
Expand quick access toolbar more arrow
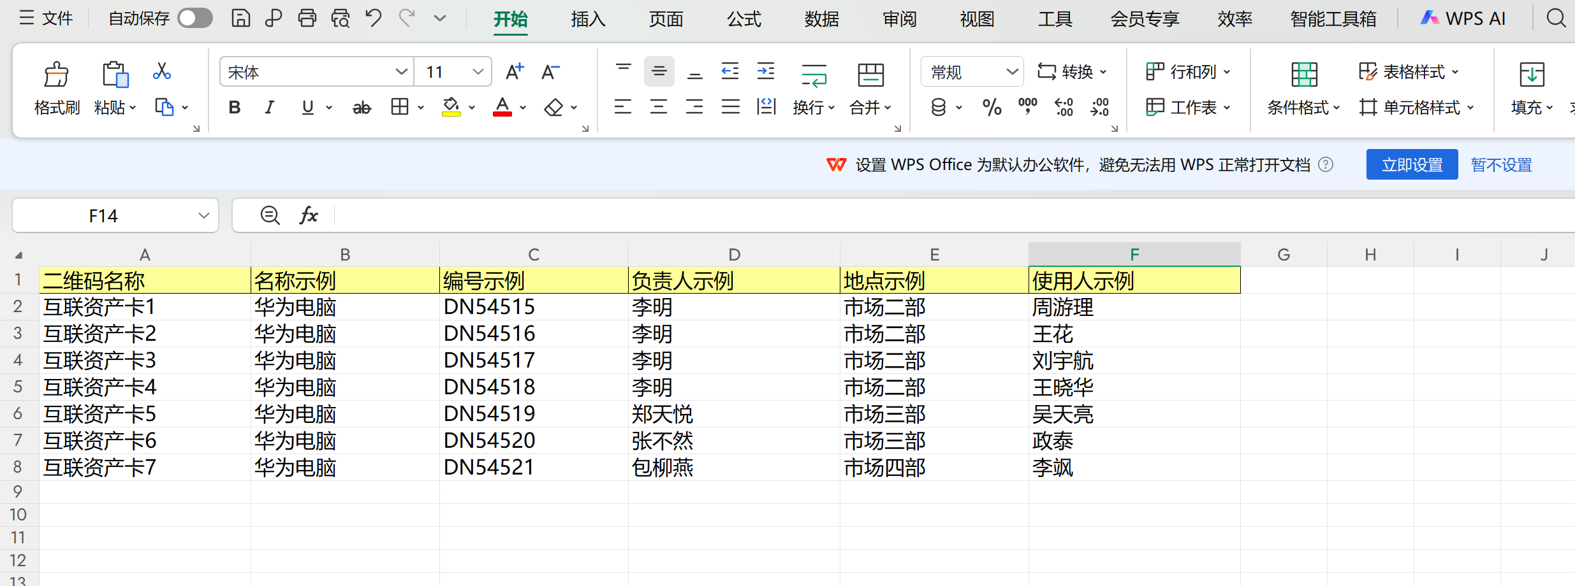click(x=440, y=18)
